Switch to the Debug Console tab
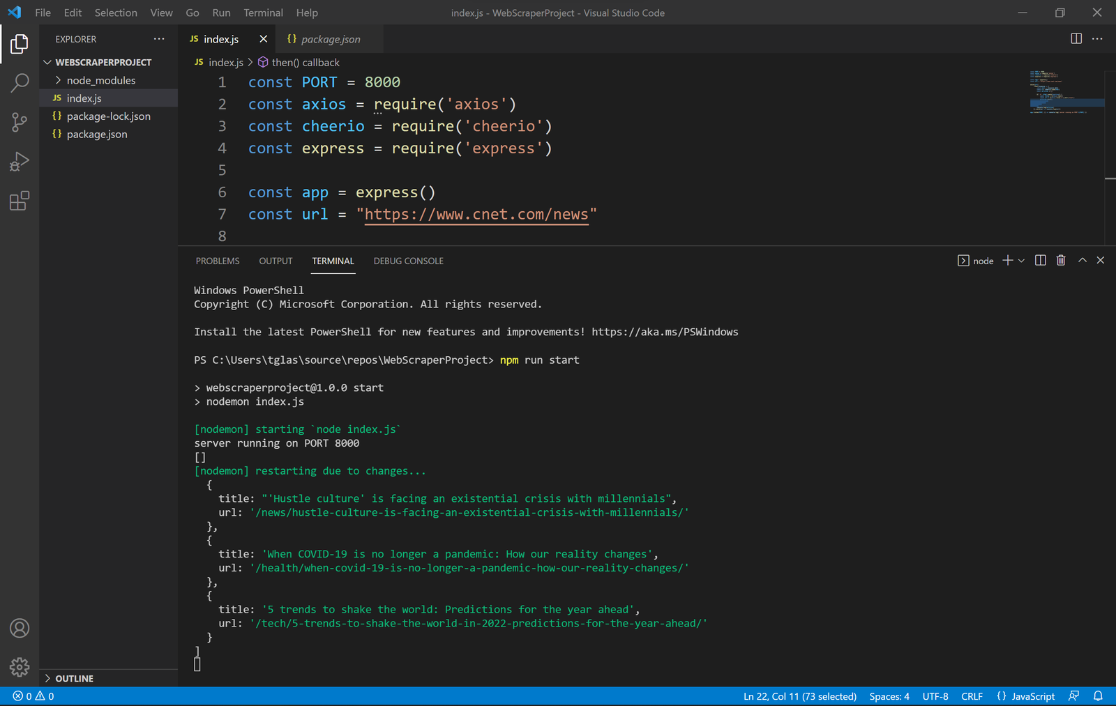 tap(408, 261)
